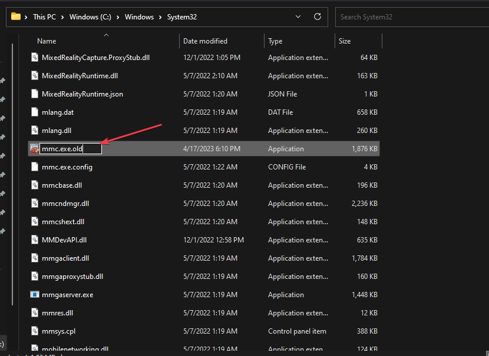Select the mmgaserver.exe application icon
The height and width of the screenshot is (356, 489).
(35, 294)
